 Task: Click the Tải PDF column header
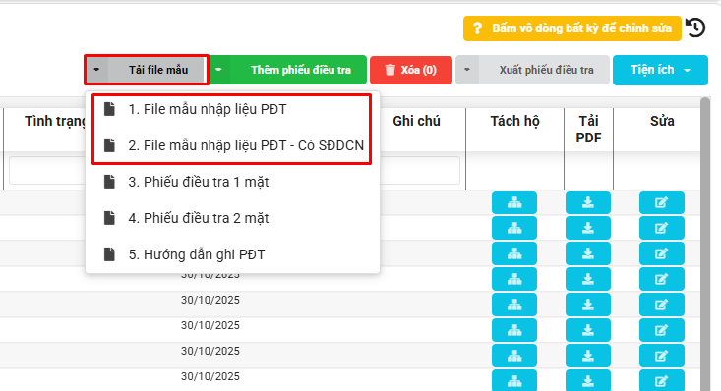tap(588, 129)
